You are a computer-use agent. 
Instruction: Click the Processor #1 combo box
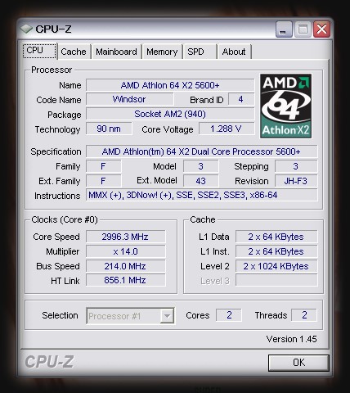(x=130, y=316)
